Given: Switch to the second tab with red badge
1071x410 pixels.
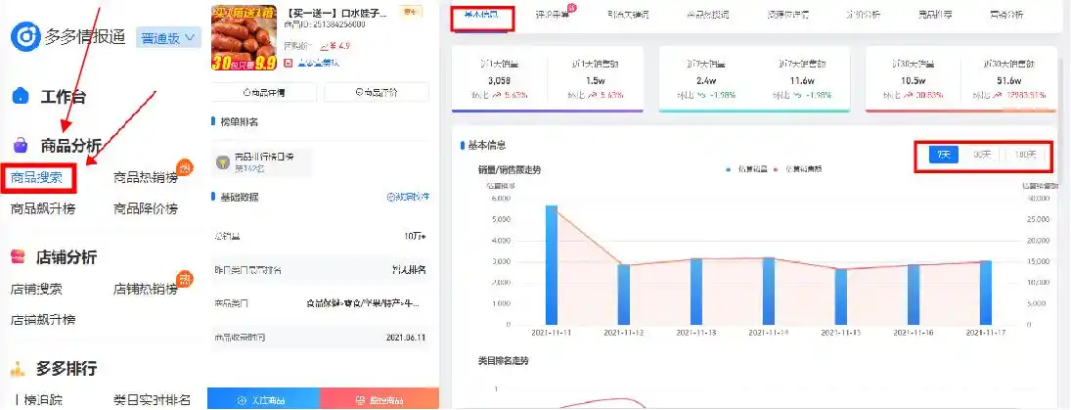Looking at the screenshot, I should [555, 15].
